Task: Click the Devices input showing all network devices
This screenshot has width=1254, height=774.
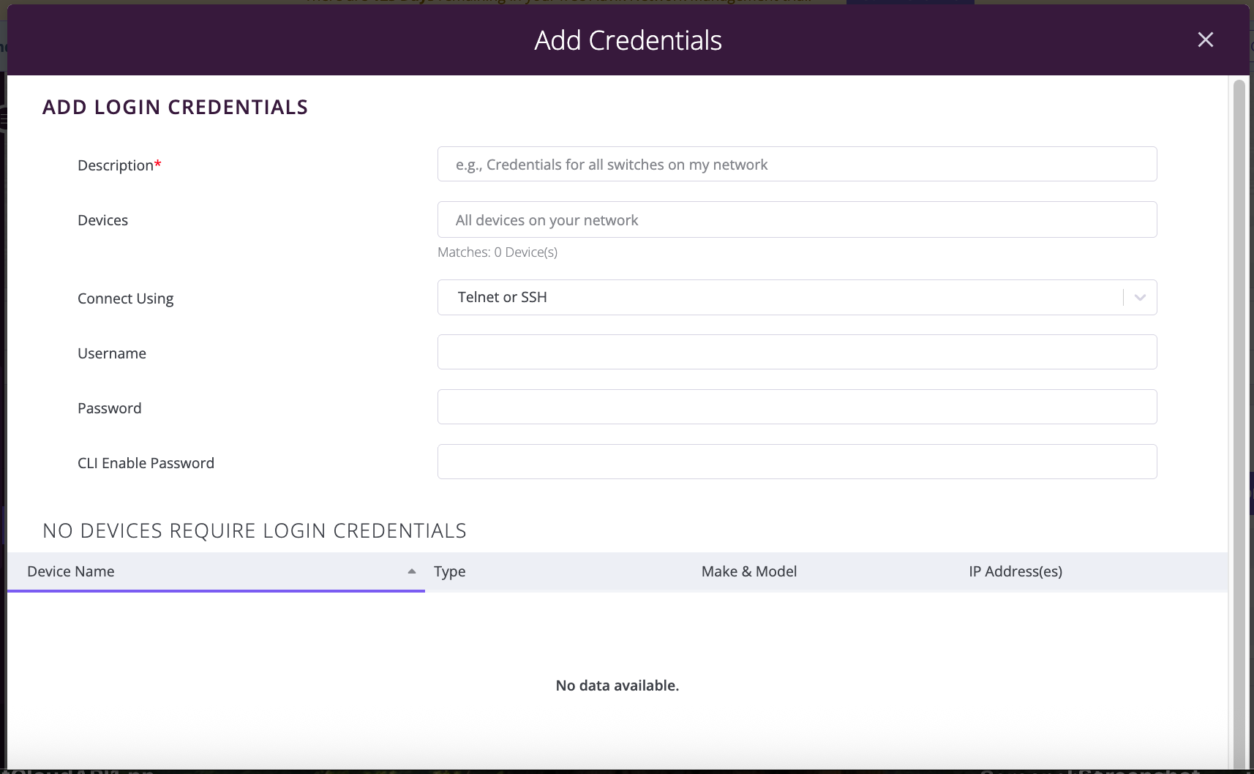Action: point(797,219)
